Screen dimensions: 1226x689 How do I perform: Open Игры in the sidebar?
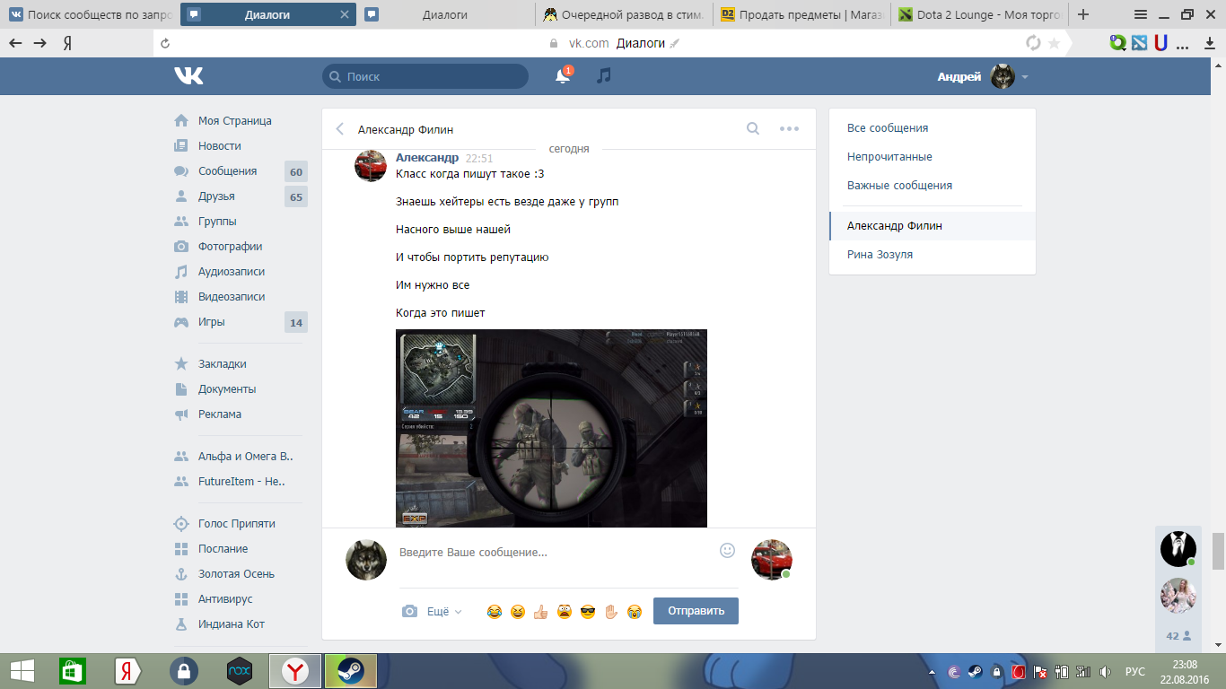click(x=212, y=322)
